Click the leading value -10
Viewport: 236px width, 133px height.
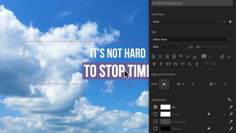point(229,57)
